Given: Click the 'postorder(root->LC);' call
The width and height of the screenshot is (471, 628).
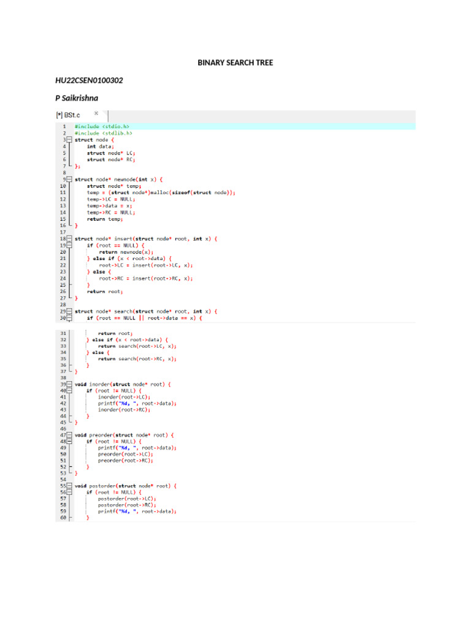Looking at the screenshot, I should click(x=127, y=499).
